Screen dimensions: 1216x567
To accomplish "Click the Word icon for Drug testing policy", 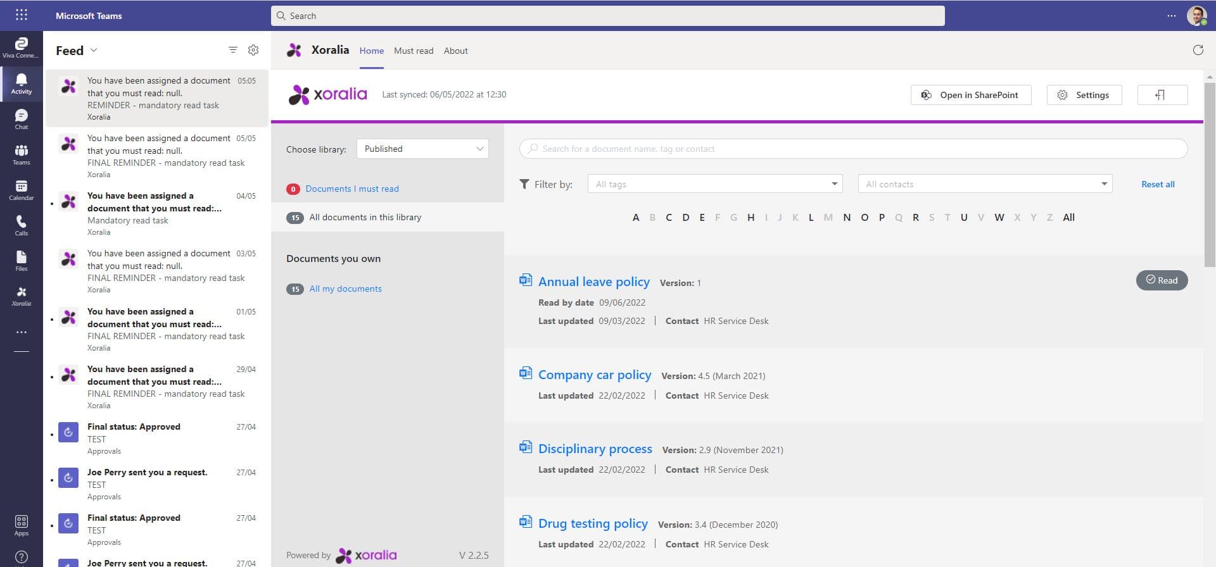I will [525, 521].
